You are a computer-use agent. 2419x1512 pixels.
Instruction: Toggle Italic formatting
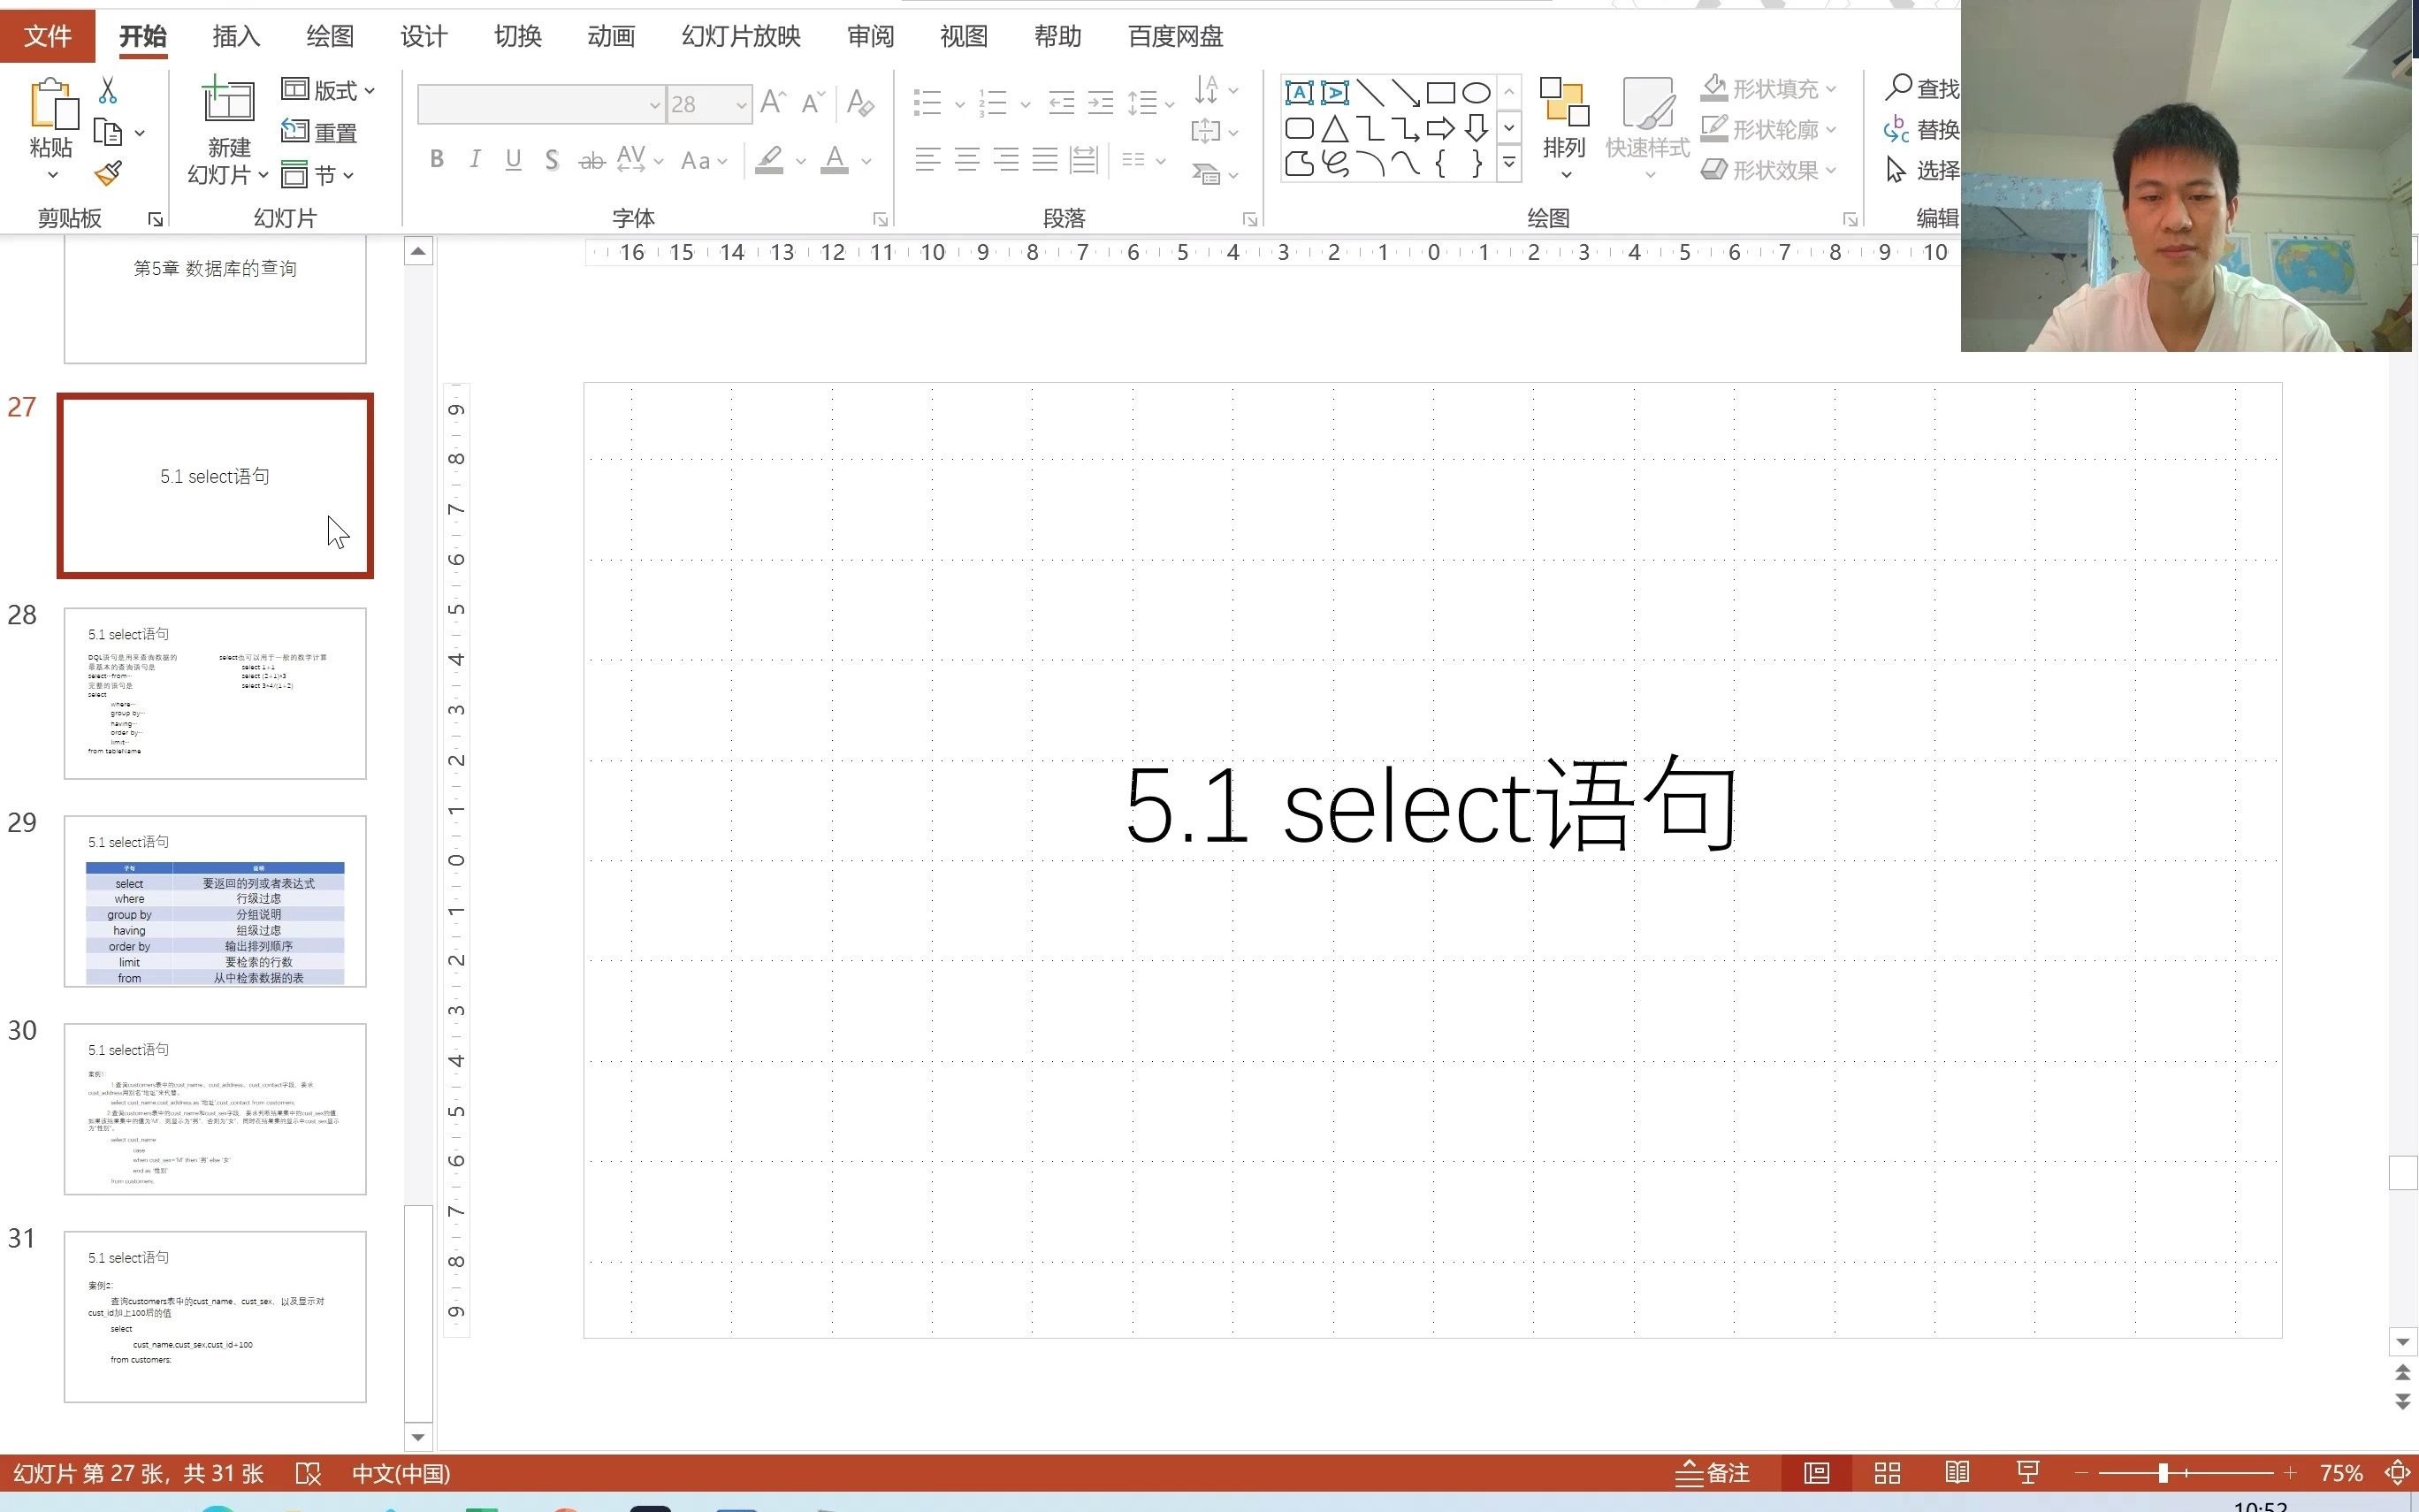475,159
